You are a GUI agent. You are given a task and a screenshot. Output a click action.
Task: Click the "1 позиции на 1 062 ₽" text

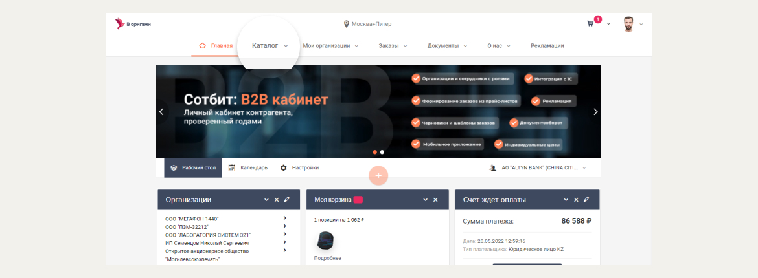coord(339,220)
